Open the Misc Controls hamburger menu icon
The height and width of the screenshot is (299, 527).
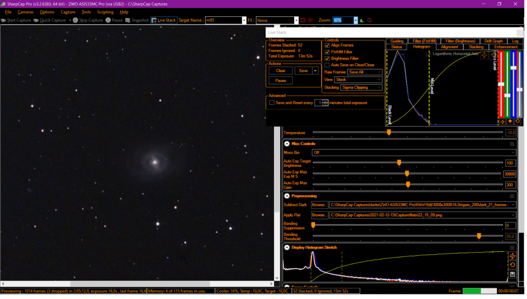(x=512, y=144)
